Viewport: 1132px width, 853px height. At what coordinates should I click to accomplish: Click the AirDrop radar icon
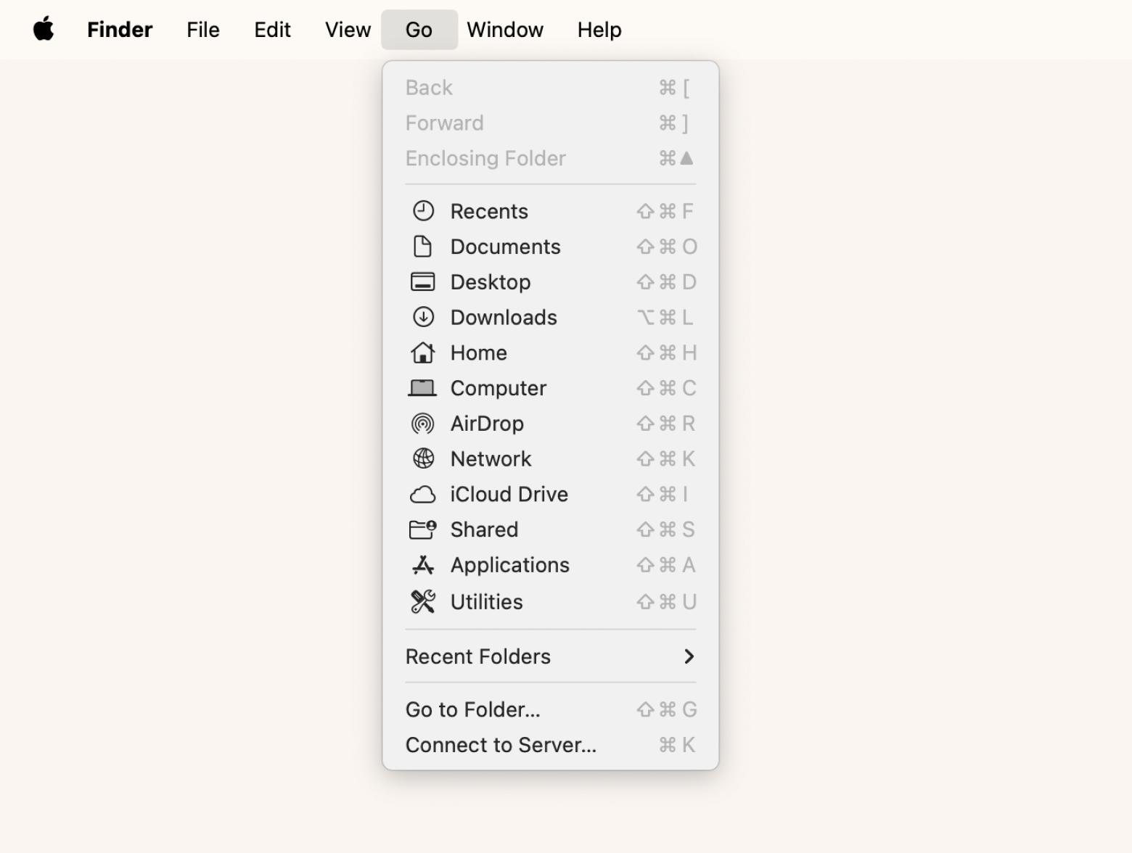(423, 423)
